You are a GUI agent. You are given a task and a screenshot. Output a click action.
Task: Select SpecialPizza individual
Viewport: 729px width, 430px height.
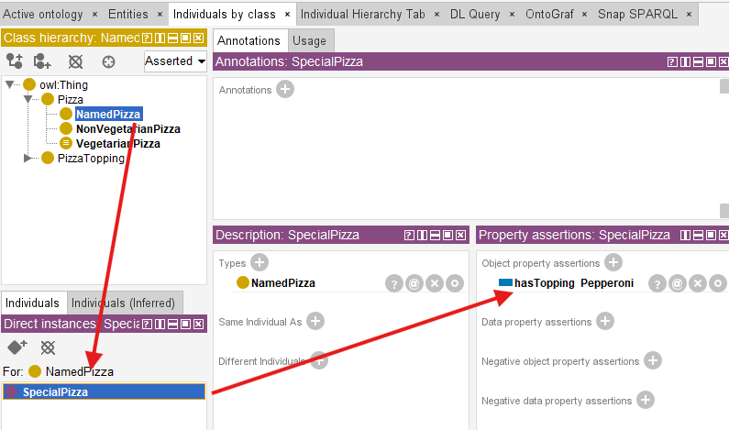[x=104, y=391]
